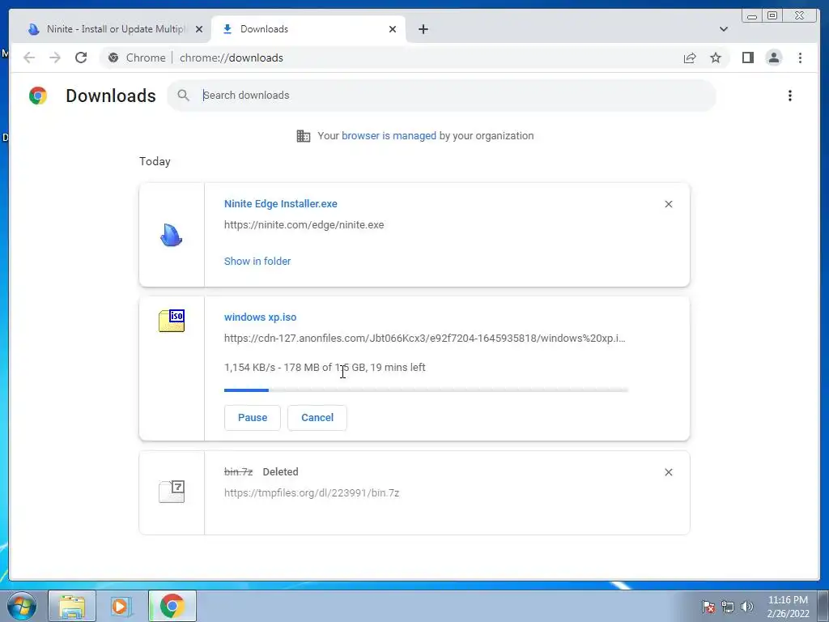Click the tmpfiles.org bin.7z URL

pos(312,493)
